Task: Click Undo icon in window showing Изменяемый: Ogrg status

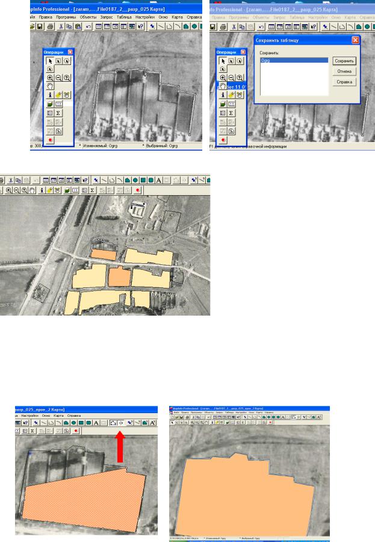Action: pos(88,26)
